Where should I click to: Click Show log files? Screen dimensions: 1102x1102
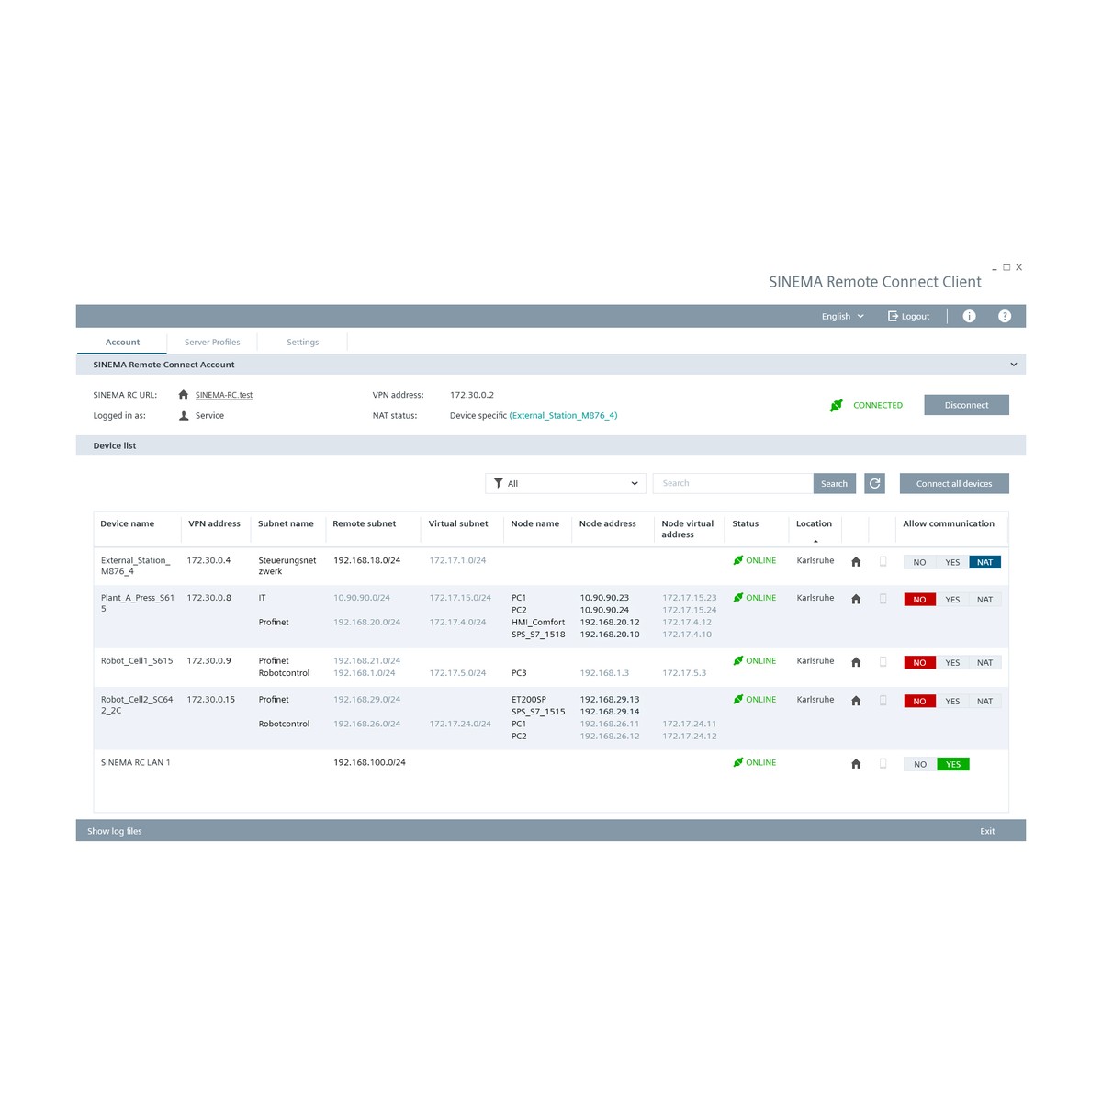115,831
